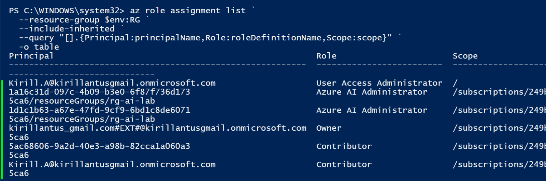Click the Principal column header
The height and width of the screenshot is (181, 546).
pyautogui.click(x=31, y=56)
